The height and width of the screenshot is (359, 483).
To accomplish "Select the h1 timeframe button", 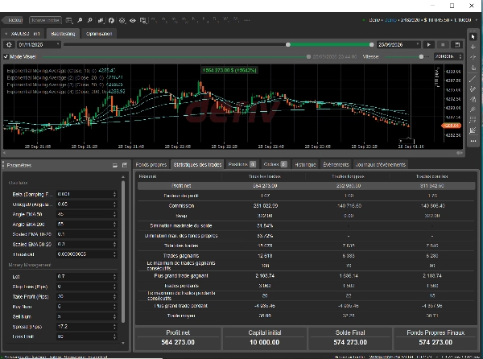I will click(x=195, y=20).
